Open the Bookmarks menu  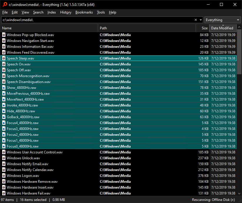click(x=84, y=12)
